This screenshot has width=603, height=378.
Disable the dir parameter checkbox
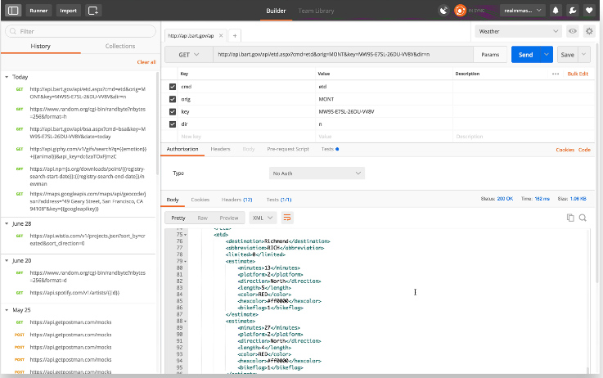tap(173, 124)
